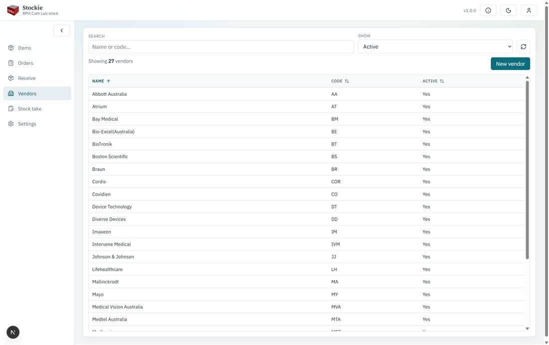Click the Showing 27 vendors text
Viewport: 549px width, 345px height.
110,61
